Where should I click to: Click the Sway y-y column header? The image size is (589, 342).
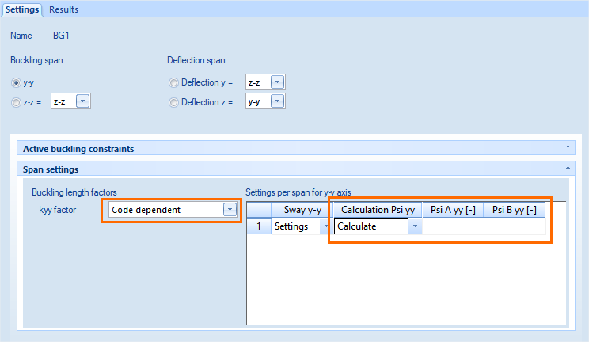click(302, 210)
